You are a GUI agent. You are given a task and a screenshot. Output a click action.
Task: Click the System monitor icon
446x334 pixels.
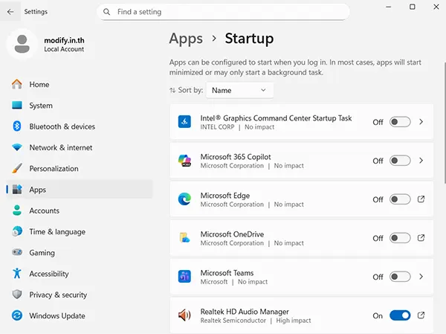[x=17, y=106]
